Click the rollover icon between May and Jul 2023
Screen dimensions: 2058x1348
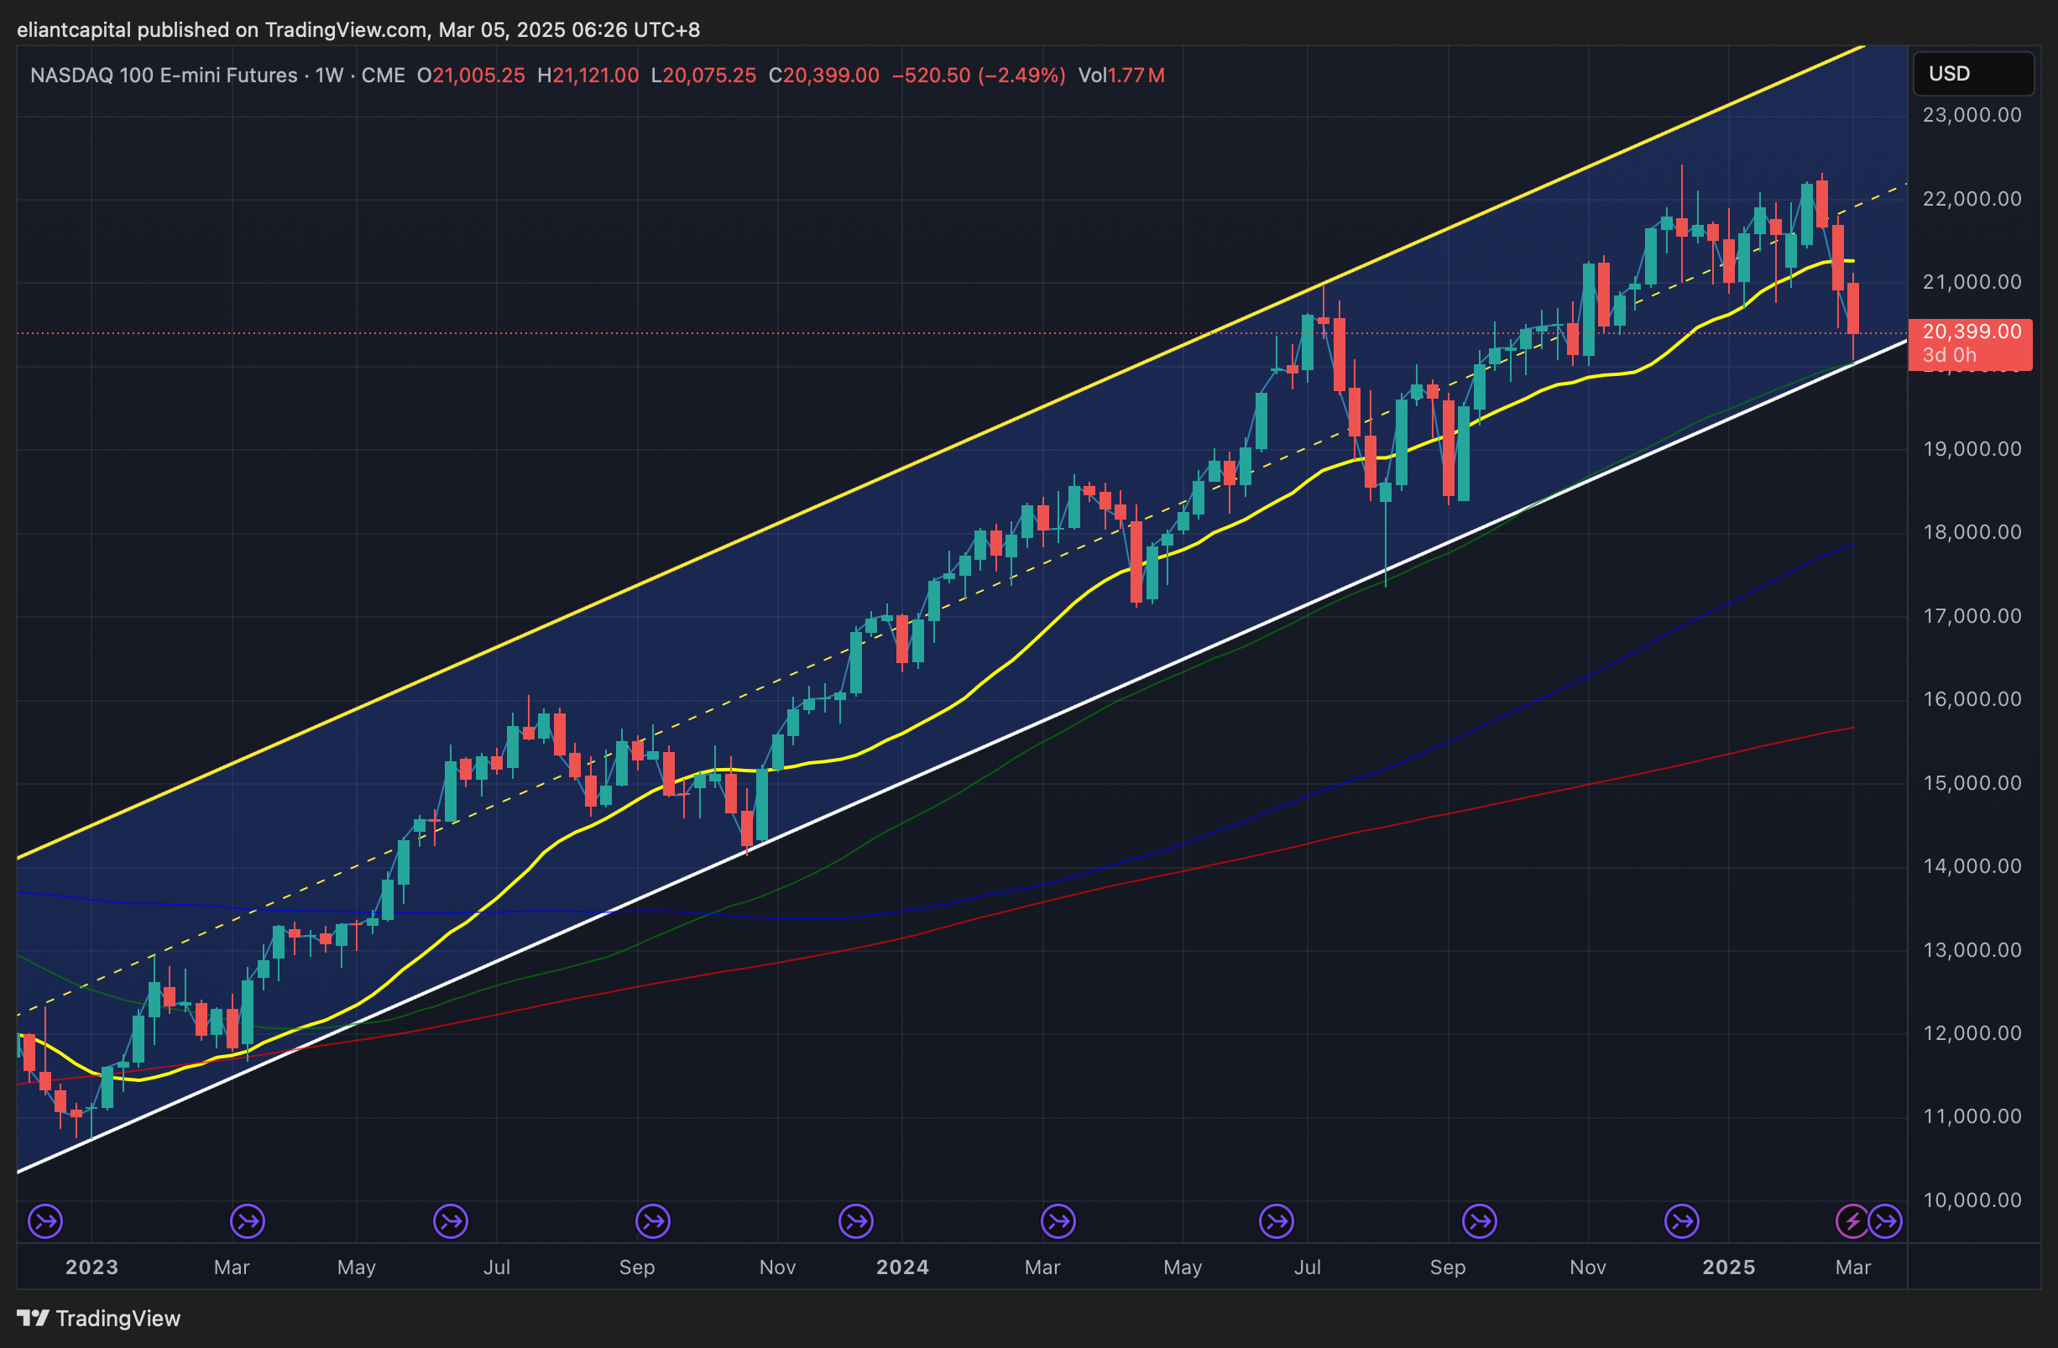point(451,1222)
